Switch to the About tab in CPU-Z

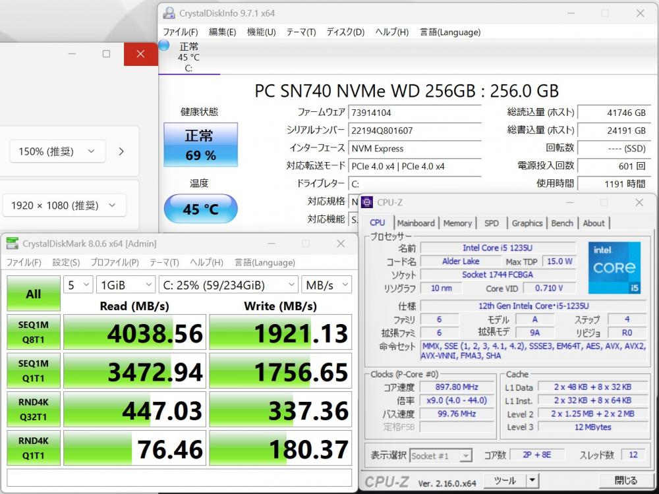[594, 223]
